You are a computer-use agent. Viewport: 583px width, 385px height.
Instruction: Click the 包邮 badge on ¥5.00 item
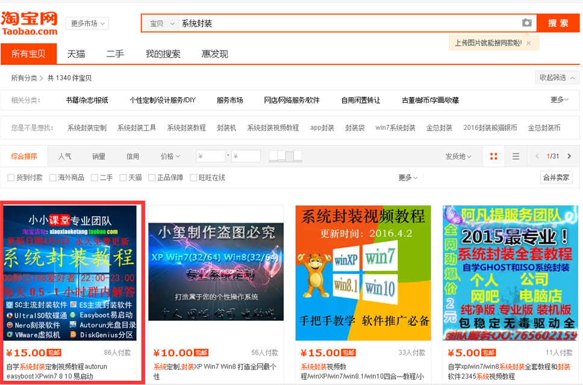coord(488,353)
